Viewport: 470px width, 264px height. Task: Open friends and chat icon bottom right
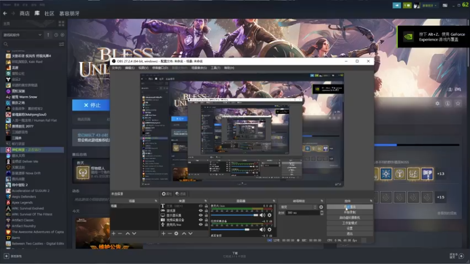pos(461,256)
